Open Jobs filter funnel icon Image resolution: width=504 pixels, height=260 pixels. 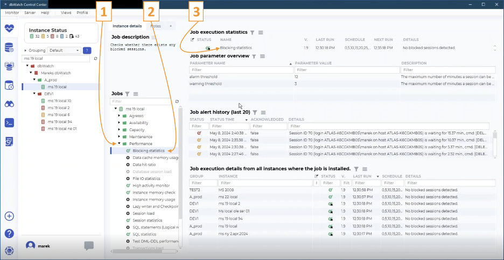(x=127, y=93)
